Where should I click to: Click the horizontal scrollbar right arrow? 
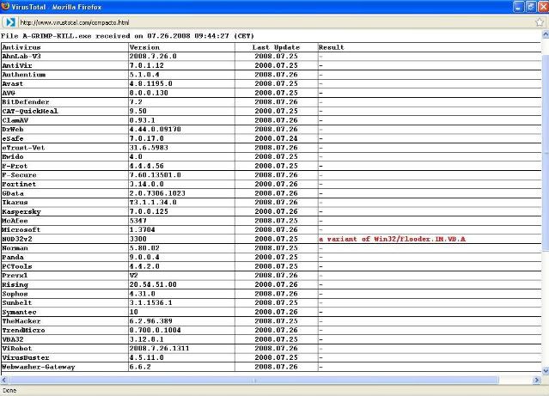[x=537, y=380]
